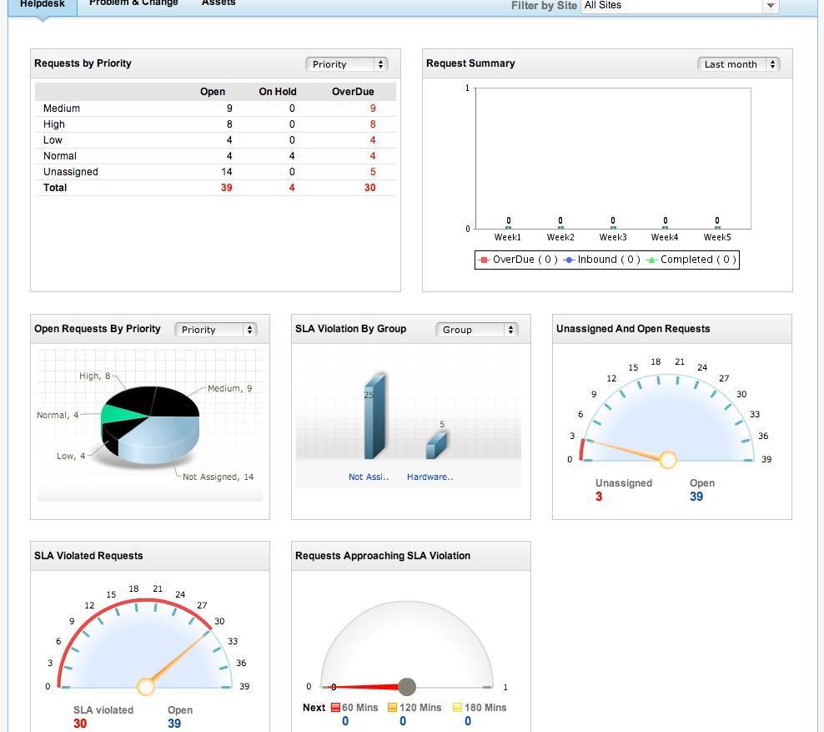Click the Unassigned overdue count 5
This screenshot has width=824, height=732.
point(373,171)
